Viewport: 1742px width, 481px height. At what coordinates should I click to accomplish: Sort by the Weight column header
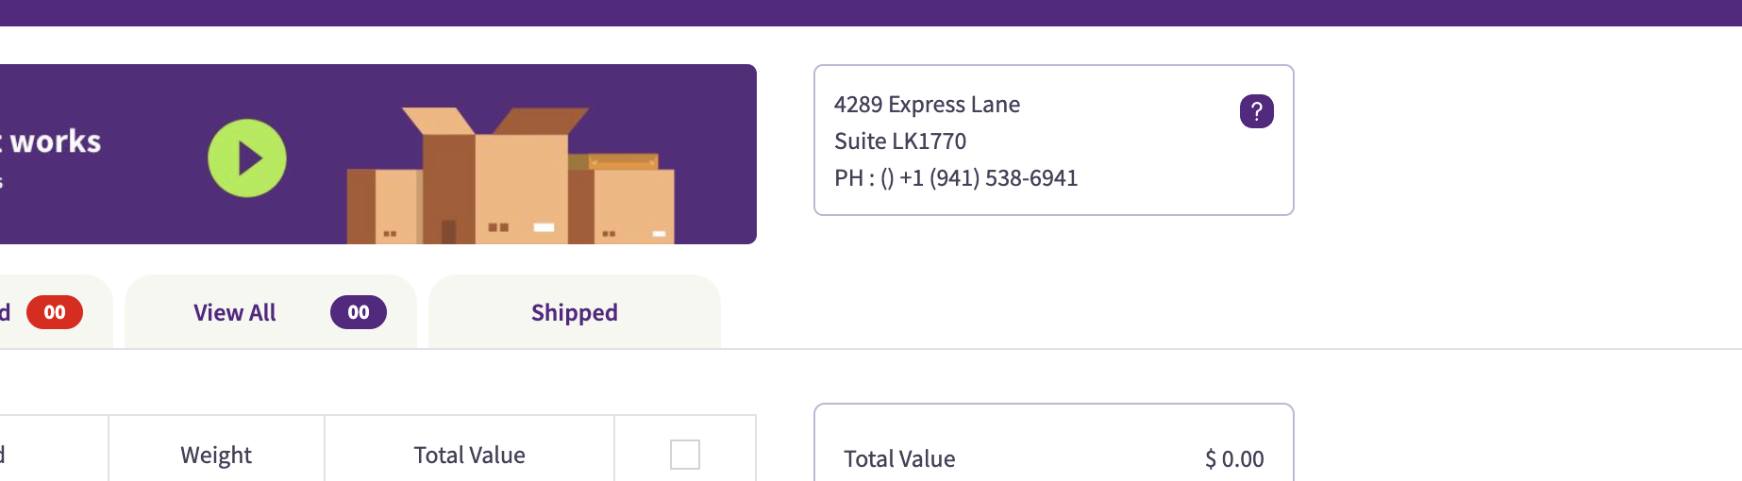tap(216, 456)
